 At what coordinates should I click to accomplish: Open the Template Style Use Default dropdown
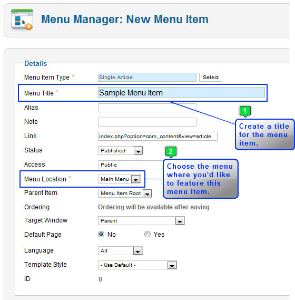(x=137, y=265)
